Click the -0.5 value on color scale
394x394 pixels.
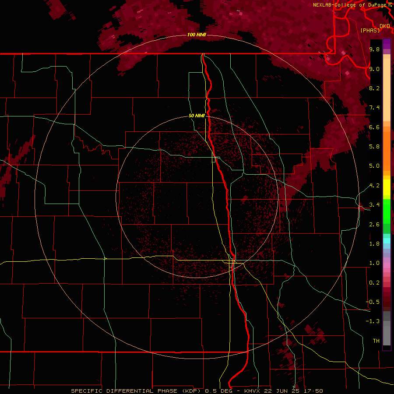[373, 302]
